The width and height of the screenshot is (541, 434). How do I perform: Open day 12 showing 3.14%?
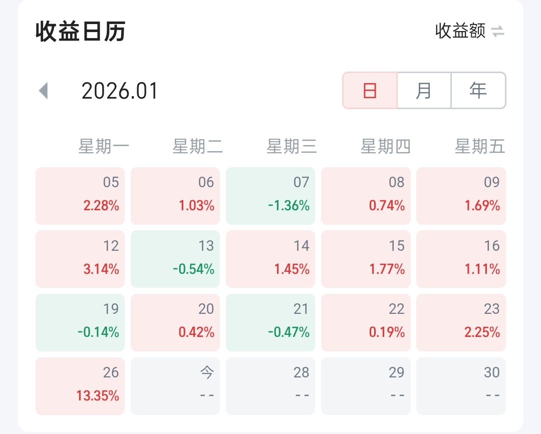coord(80,259)
